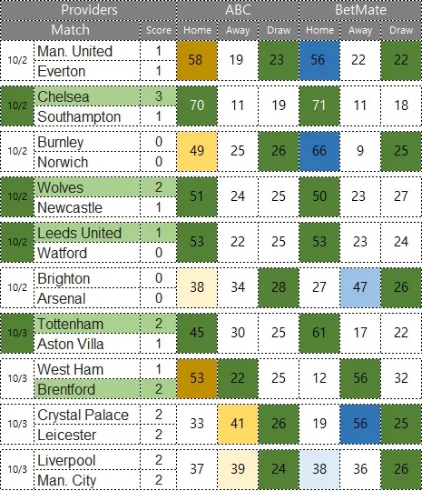Select BetMate Home value 38 for Liverpool
Viewport: 422px width, 491px height.
319,469
